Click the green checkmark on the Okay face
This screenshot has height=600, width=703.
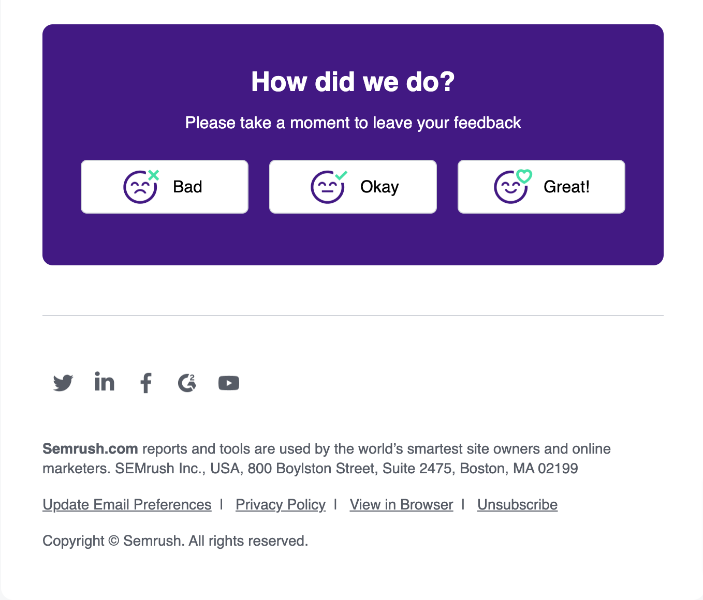coord(341,175)
